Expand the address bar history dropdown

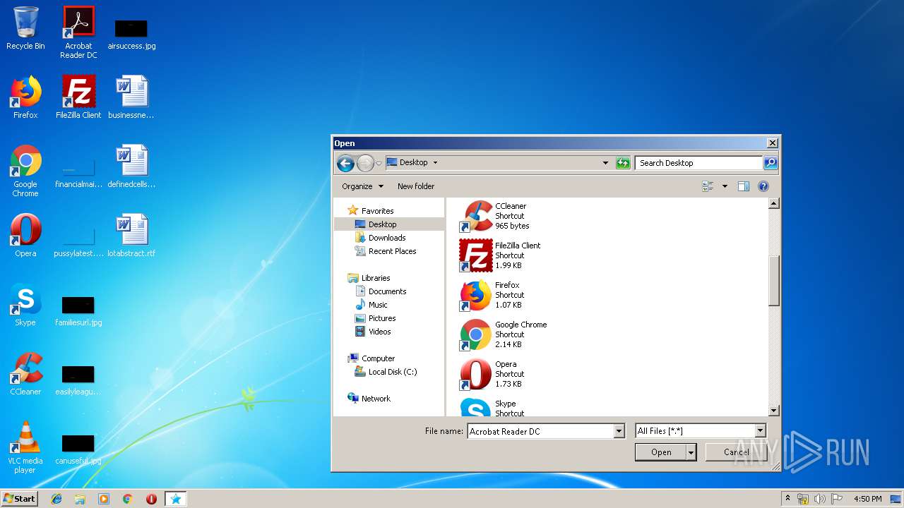(605, 163)
